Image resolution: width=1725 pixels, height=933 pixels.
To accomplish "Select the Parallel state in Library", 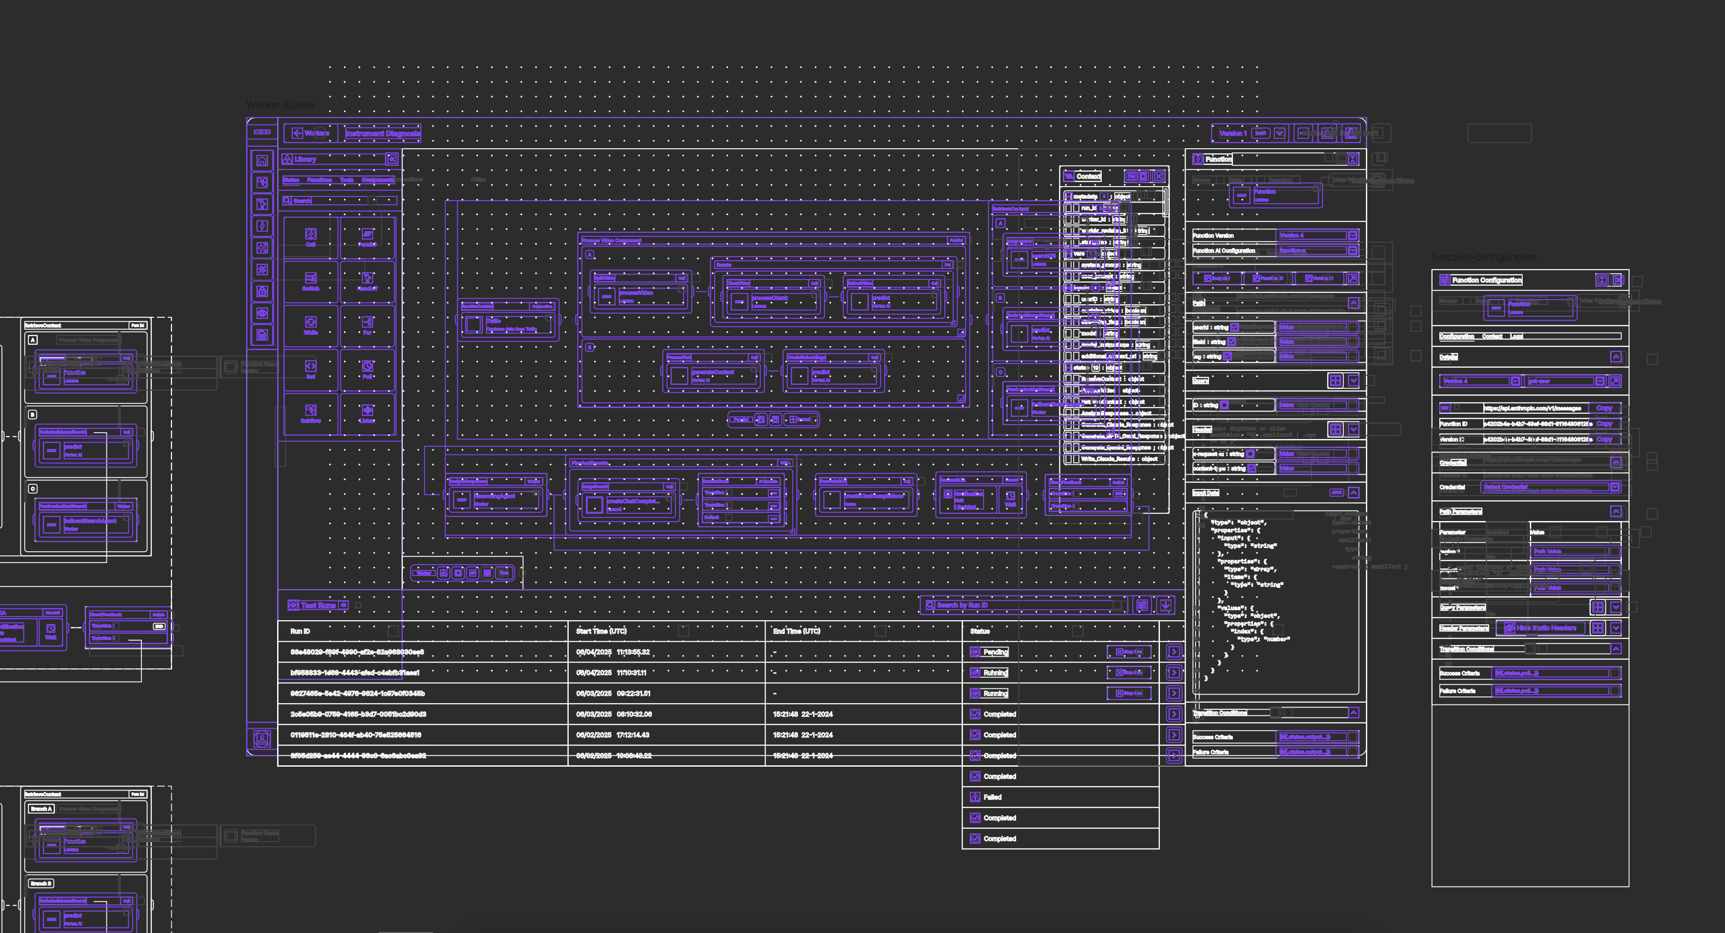I will tap(367, 237).
